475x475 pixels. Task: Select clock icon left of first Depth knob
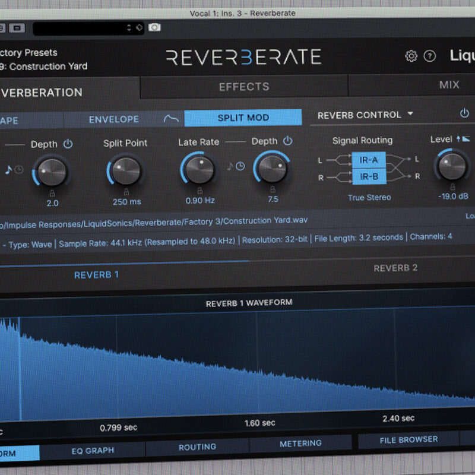pyautogui.click(x=19, y=169)
